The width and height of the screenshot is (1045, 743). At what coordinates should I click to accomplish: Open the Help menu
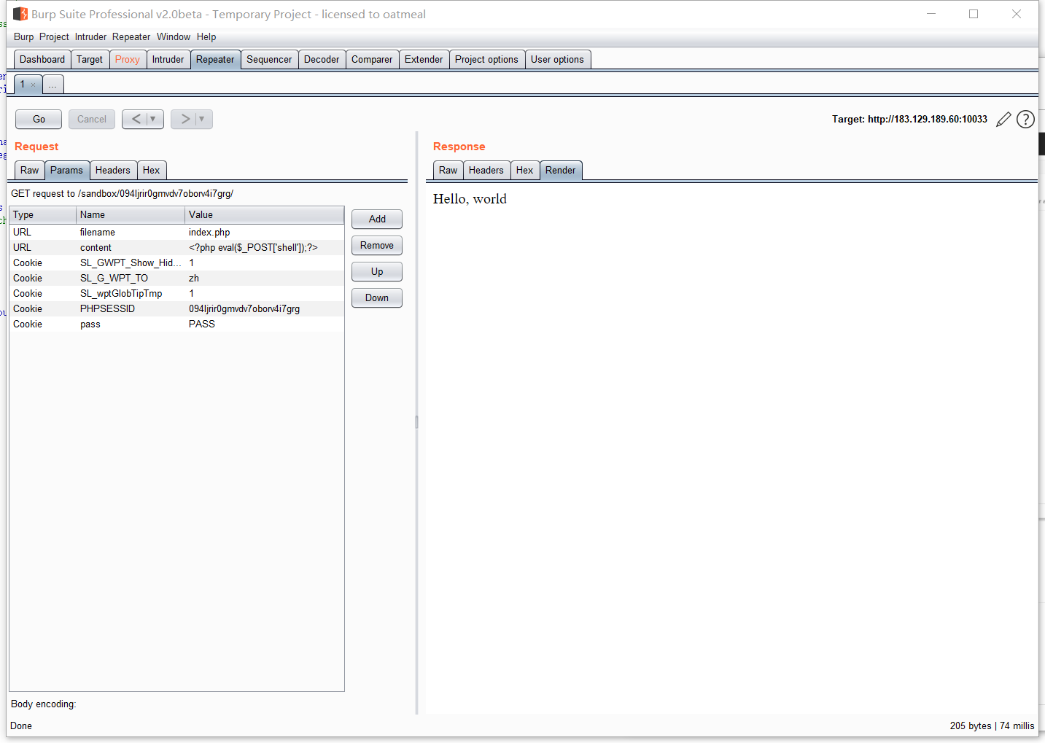pyautogui.click(x=206, y=36)
